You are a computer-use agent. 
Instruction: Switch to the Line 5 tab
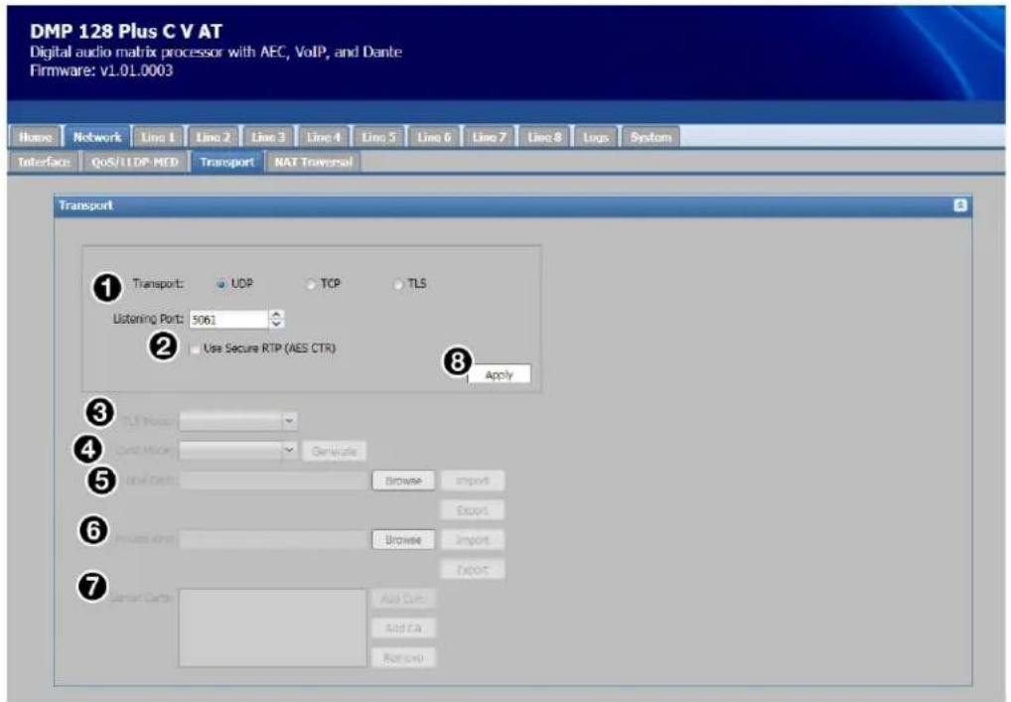(378, 137)
